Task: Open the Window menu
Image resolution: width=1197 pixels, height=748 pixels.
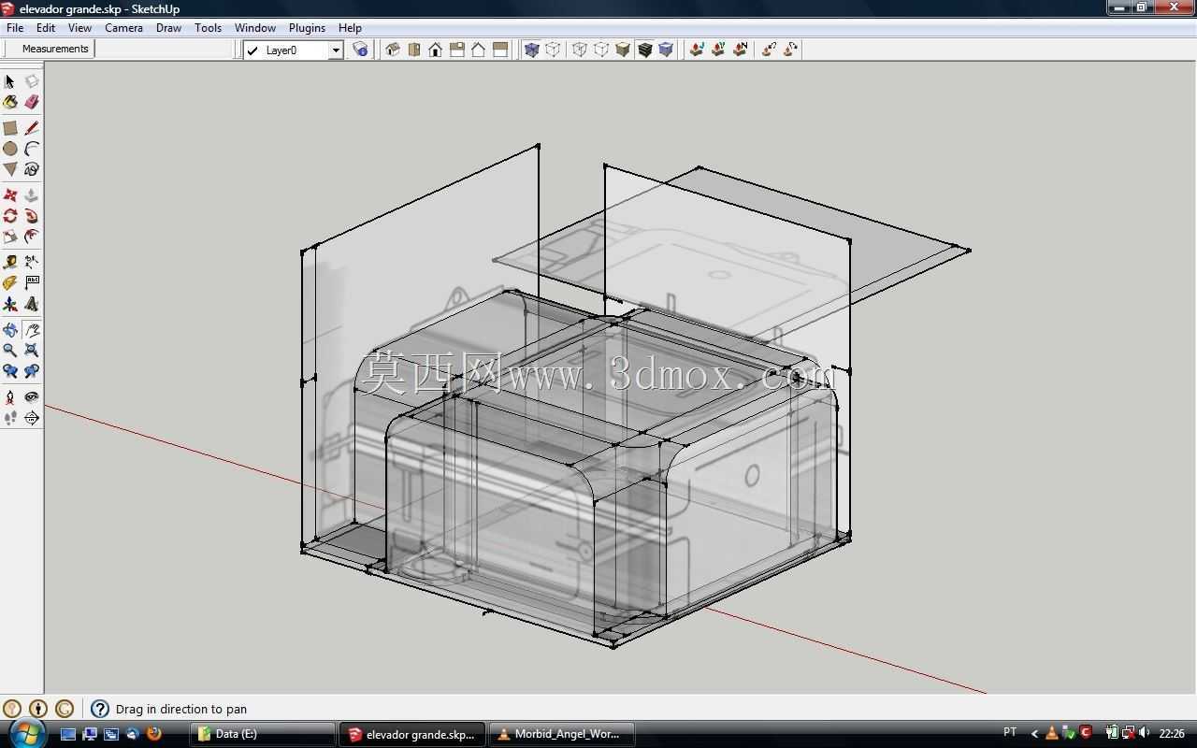Action: tap(255, 28)
